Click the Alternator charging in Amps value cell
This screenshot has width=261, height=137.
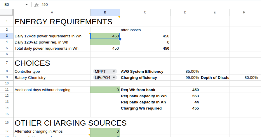click(x=105, y=131)
